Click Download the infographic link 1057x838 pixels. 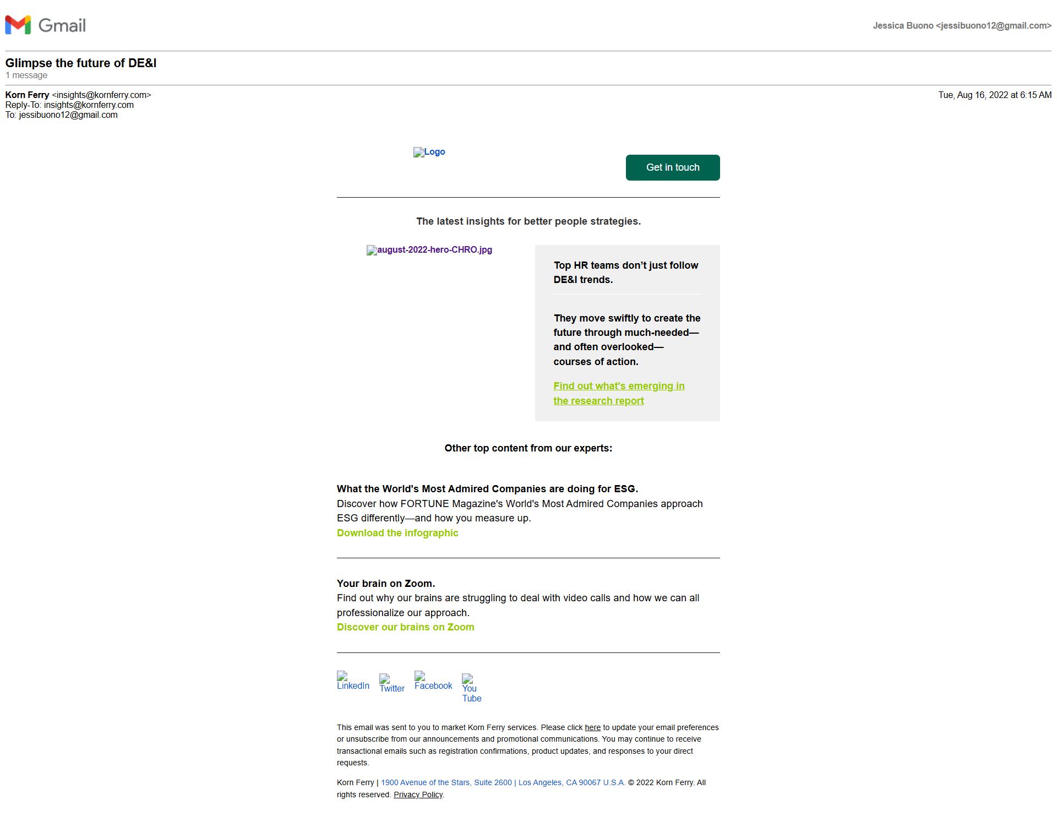(x=397, y=533)
